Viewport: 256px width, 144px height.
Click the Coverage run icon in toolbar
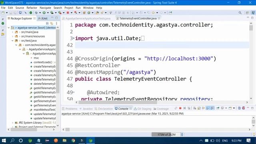(x=52, y=13)
